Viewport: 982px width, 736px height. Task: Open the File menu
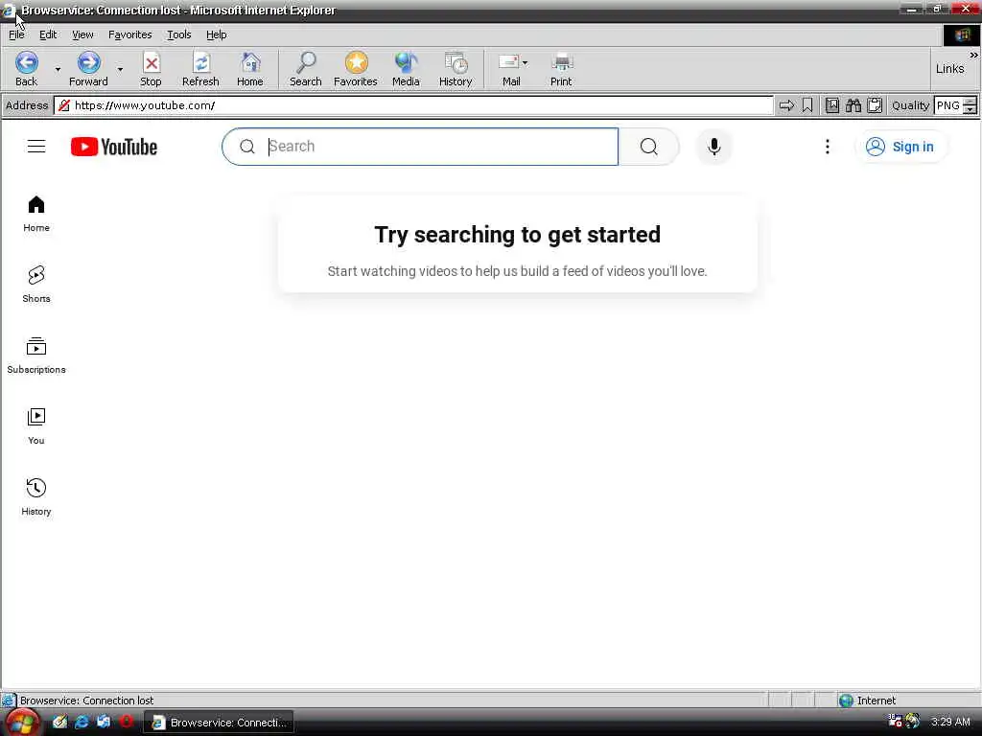pos(17,34)
